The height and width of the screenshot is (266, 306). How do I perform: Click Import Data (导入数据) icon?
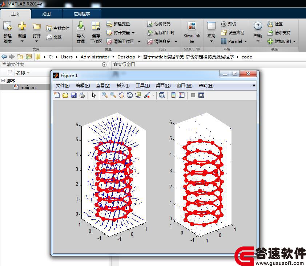[x=80, y=26]
